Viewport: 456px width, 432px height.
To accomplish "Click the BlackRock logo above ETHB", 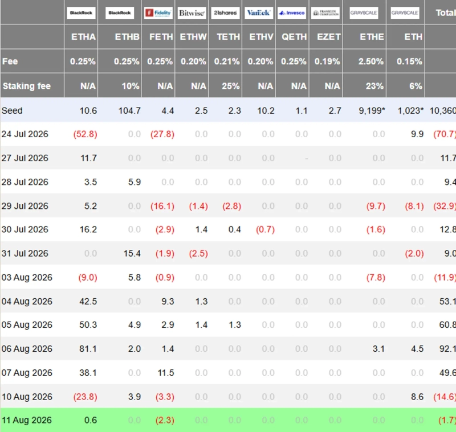I will (x=120, y=13).
